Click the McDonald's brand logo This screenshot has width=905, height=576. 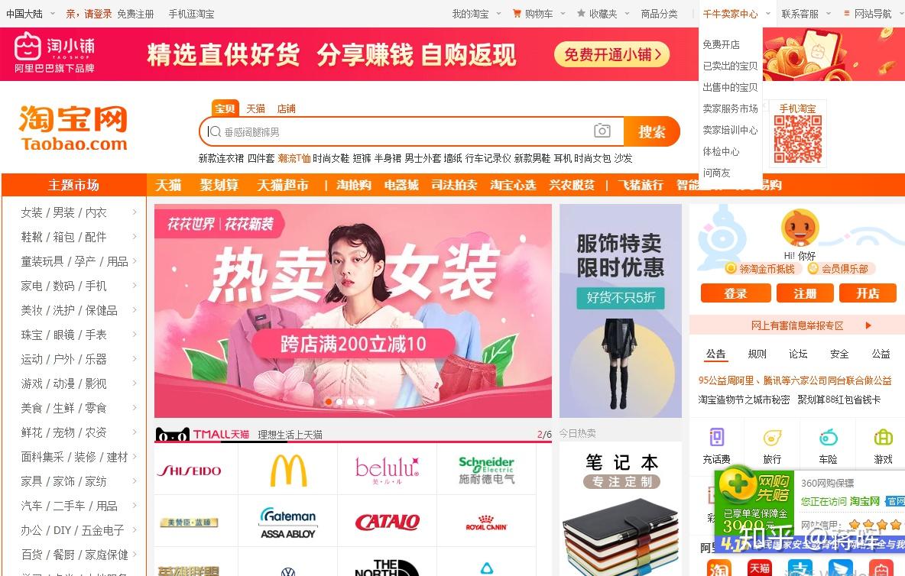point(288,469)
